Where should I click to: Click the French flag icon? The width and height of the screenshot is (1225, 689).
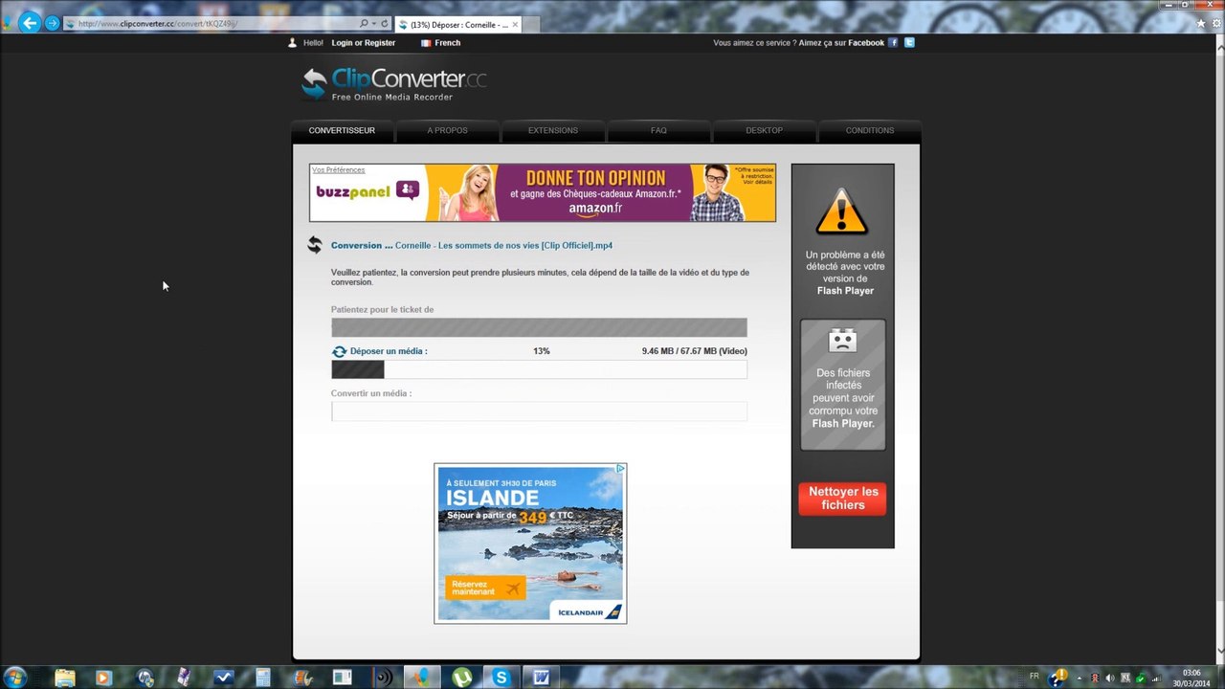pos(426,43)
